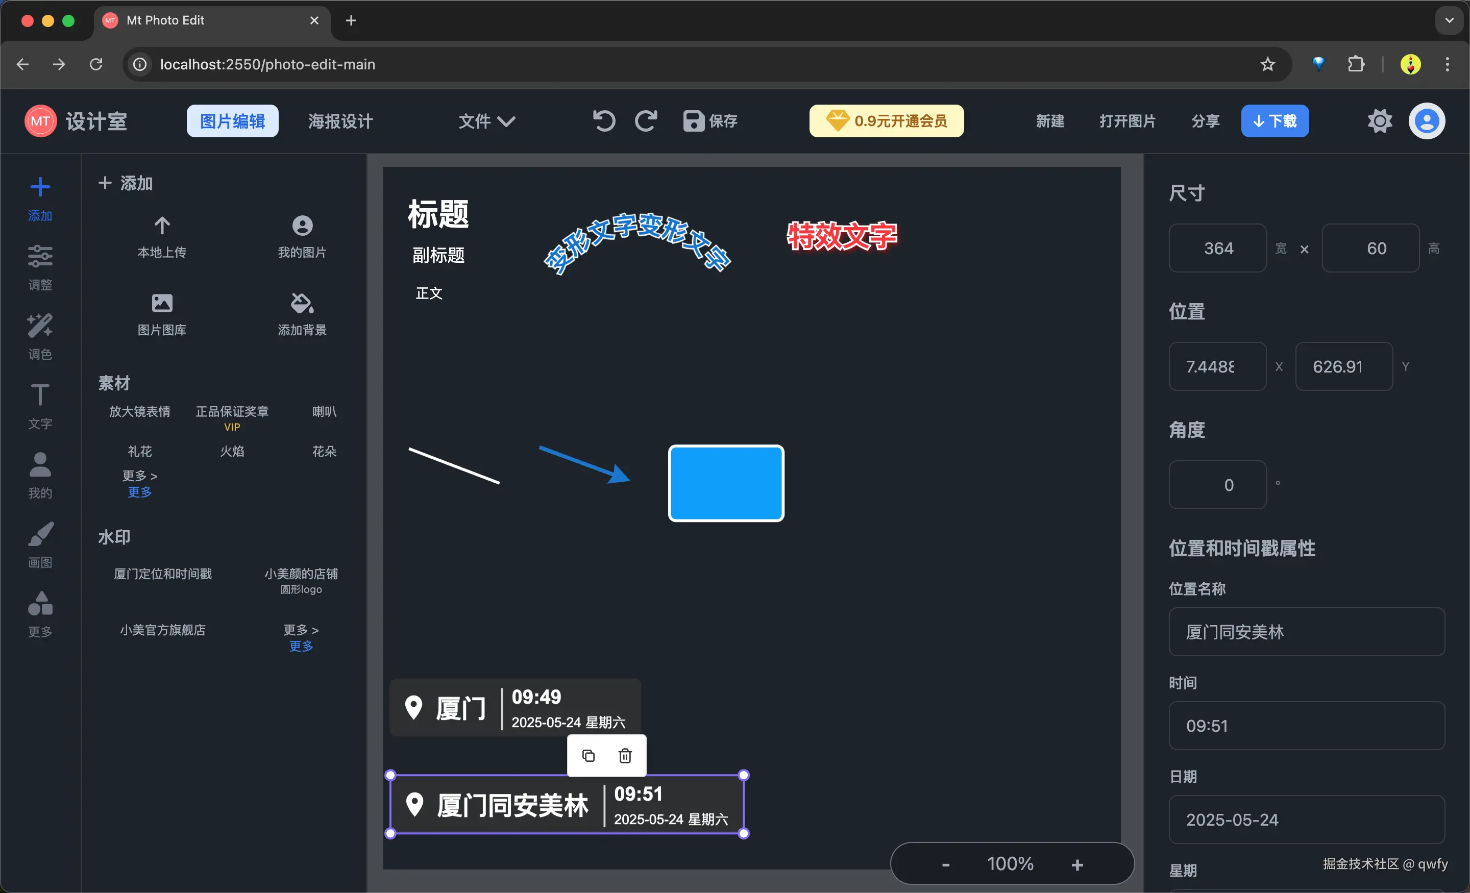The width and height of the screenshot is (1470, 893).
Task: Click the zoom in plus control
Action: 1077,864
